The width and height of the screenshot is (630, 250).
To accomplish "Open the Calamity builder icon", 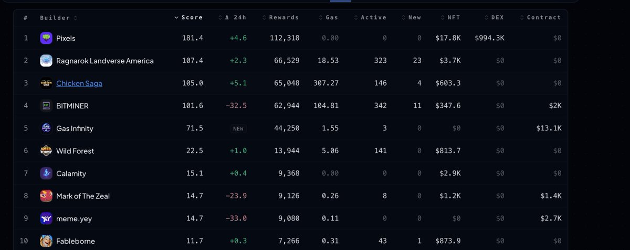I will pyautogui.click(x=46, y=173).
